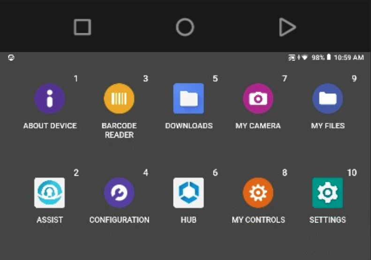Open the About Device app icon
Screen dimensions: 371x260
pos(50,98)
